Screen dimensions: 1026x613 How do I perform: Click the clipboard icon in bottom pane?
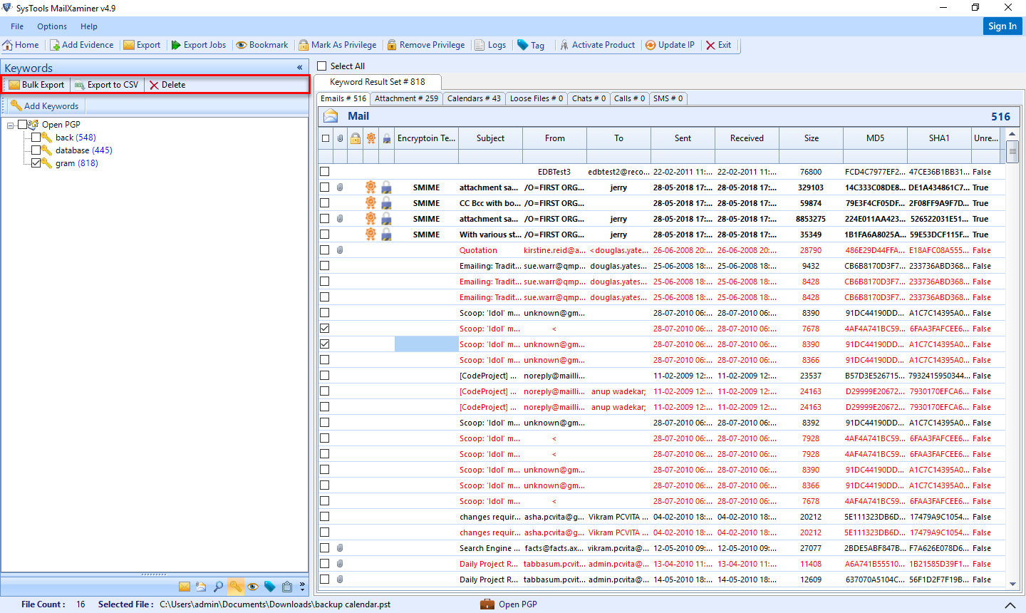[286, 587]
